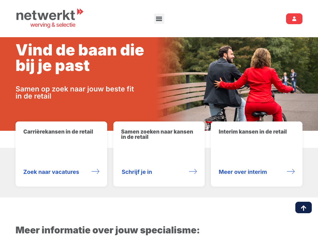
Task: Click the Carrièrekansen in de retail title text
Action: (x=58, y=132)
